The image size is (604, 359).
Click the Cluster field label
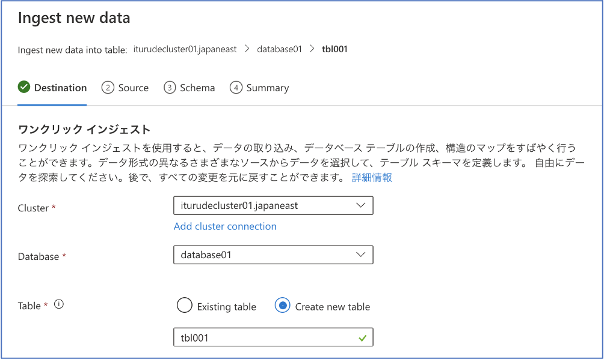click(x=33, y=208)
